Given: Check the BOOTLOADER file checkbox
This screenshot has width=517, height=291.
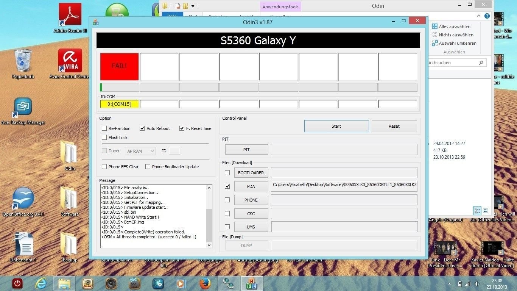Looking at the screenshot, I should coord(227,173).
